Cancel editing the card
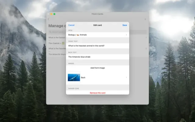 71,25
